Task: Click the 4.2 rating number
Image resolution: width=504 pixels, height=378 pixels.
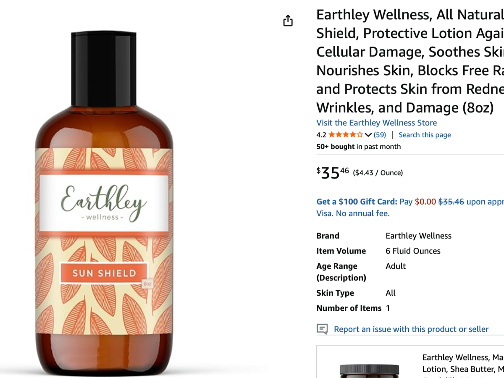Action: tap(321, 135)
